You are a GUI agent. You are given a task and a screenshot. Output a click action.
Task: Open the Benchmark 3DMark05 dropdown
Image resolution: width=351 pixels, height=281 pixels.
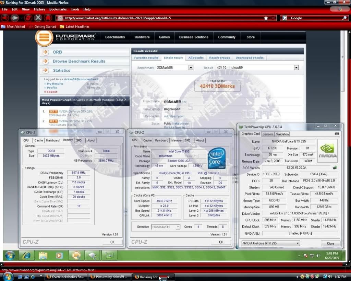pyautogui.click(x=174, y=68)
